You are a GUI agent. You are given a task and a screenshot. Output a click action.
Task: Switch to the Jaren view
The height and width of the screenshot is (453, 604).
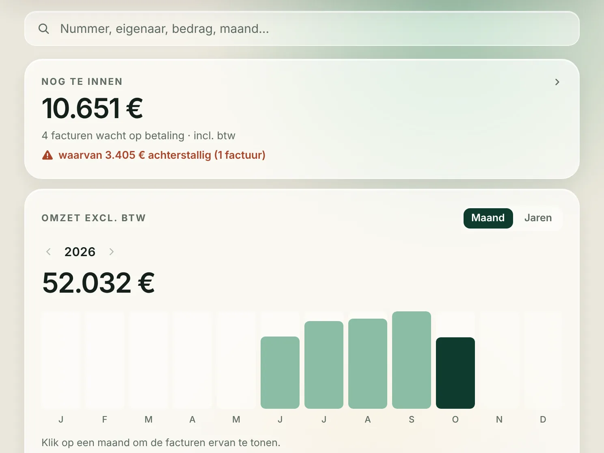538,218
